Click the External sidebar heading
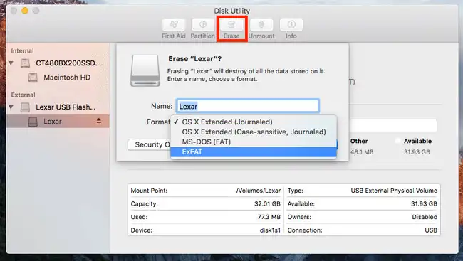 pos(23,95)
